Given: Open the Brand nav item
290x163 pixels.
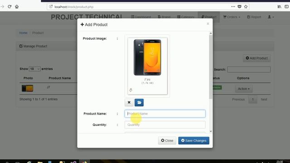Looking at the screenshot, I should (164, 17).
